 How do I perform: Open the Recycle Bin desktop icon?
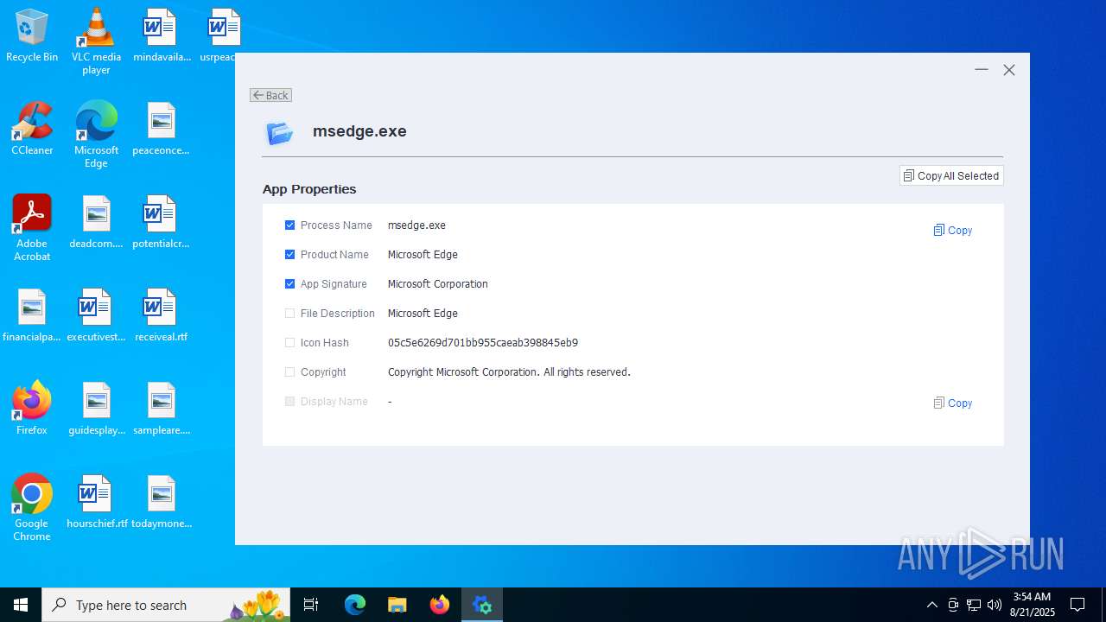tap(32, 36)
